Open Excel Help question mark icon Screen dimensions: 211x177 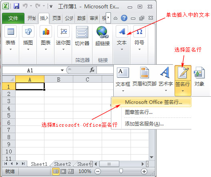tap(124, 18)
